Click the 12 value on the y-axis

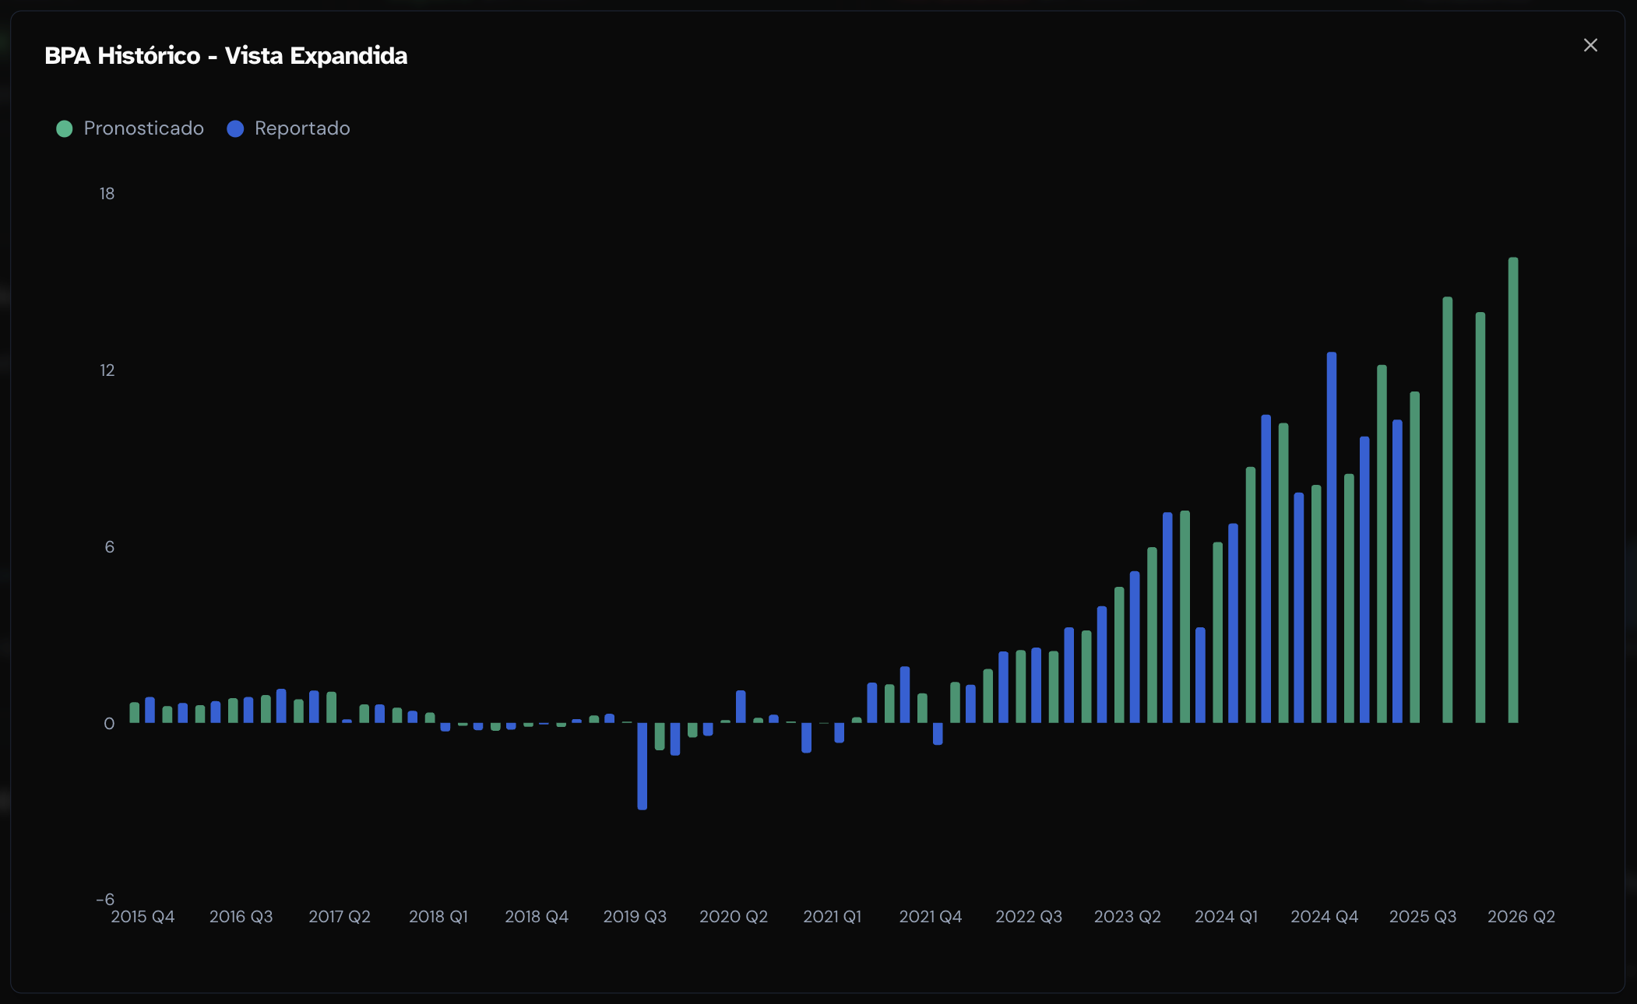click(x=107, y=370)
